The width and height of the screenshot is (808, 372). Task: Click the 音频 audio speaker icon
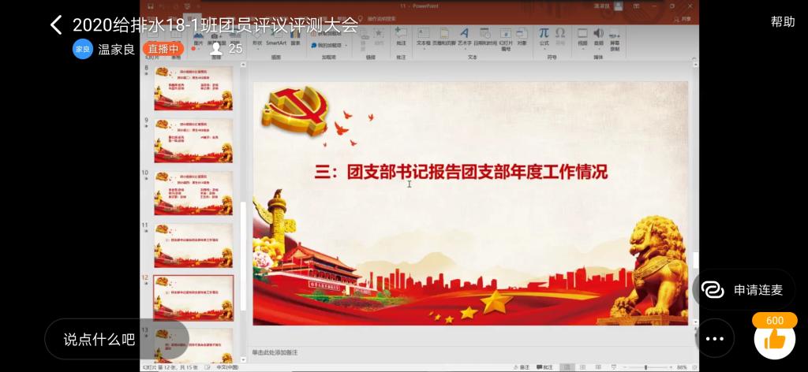(x=598, y=37)
